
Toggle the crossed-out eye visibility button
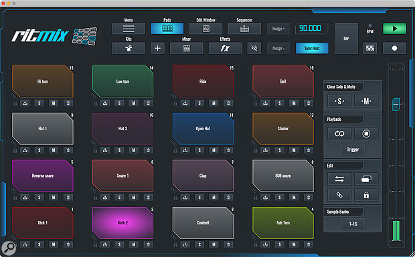254,48
